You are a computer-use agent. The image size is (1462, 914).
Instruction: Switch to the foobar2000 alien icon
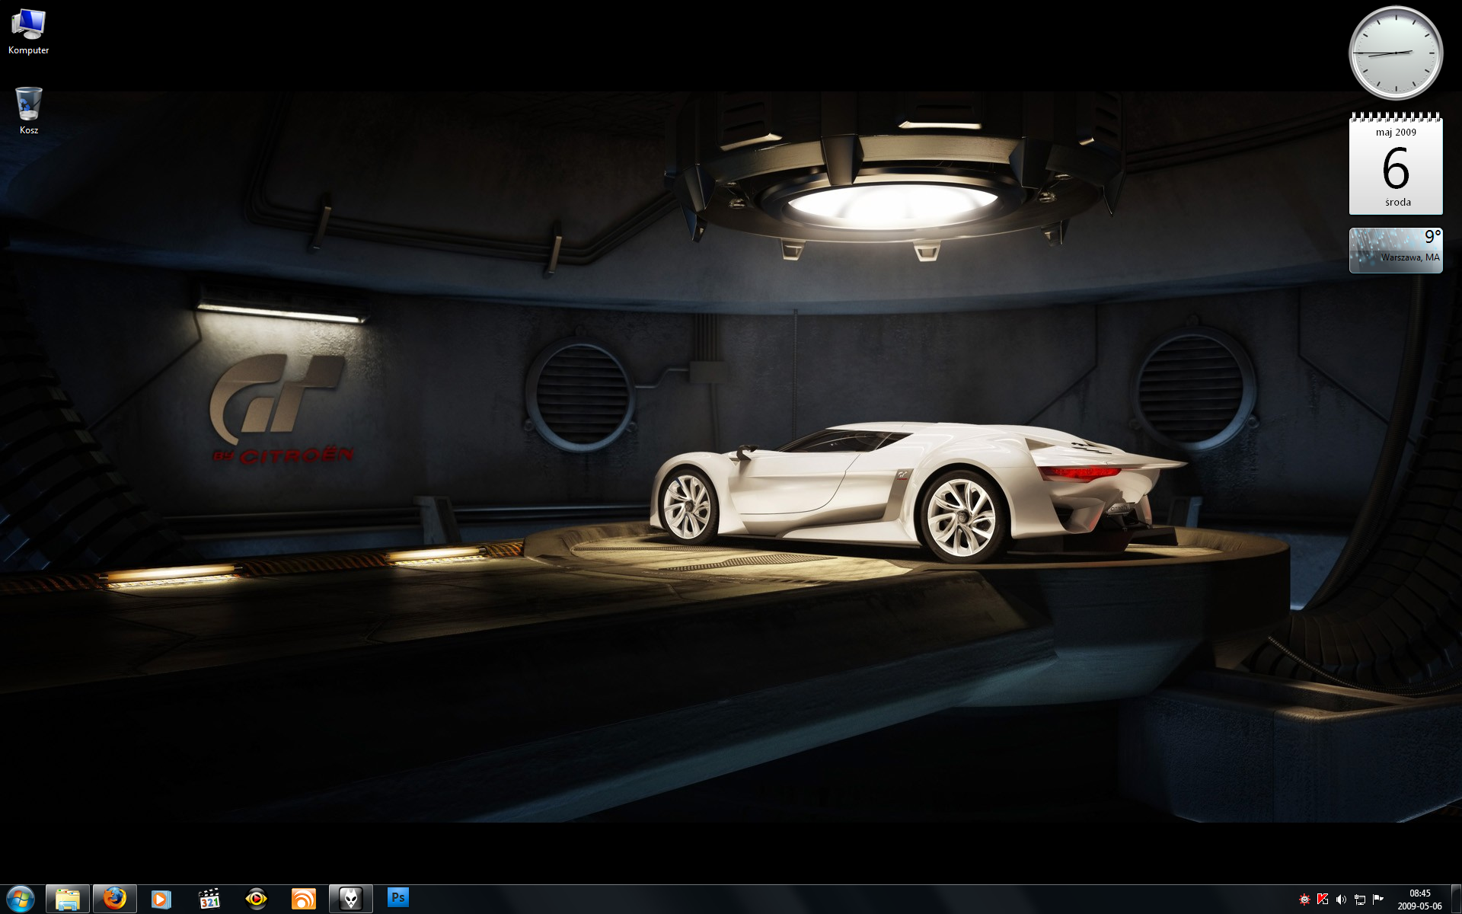point(350,899)
